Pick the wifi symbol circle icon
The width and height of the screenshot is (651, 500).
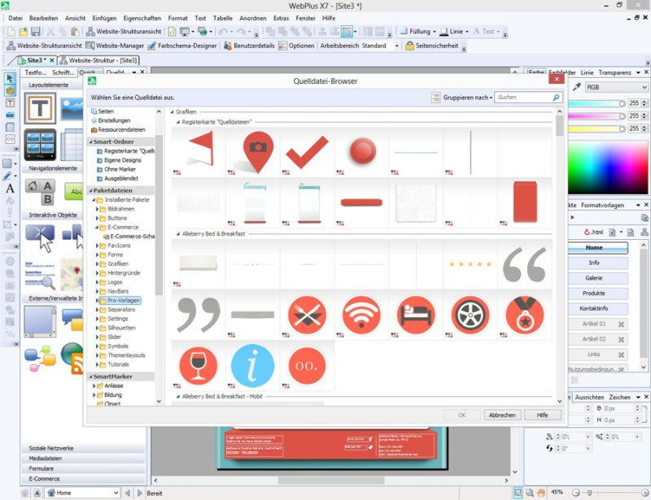(361, 315)
